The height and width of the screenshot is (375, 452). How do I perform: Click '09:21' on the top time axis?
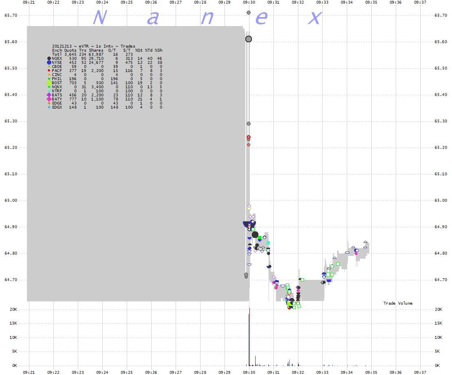pos(29,2)
